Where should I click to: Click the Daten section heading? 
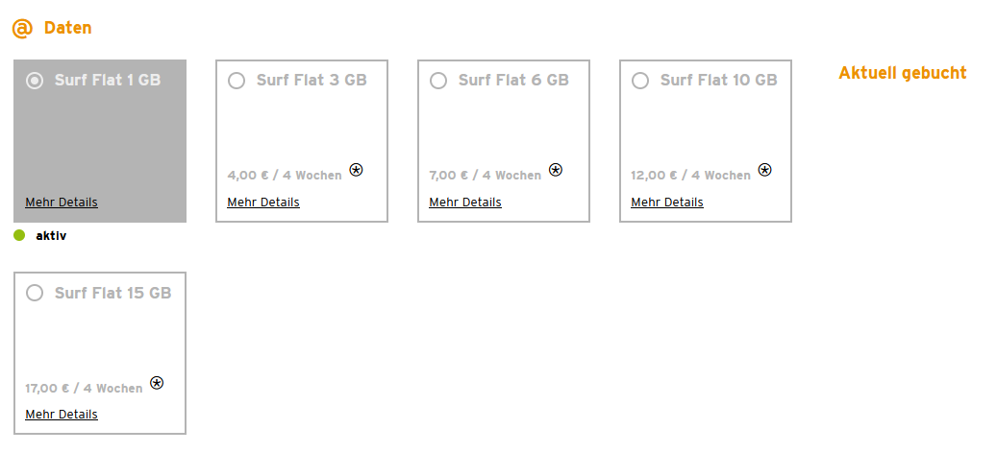coord(68,28)
